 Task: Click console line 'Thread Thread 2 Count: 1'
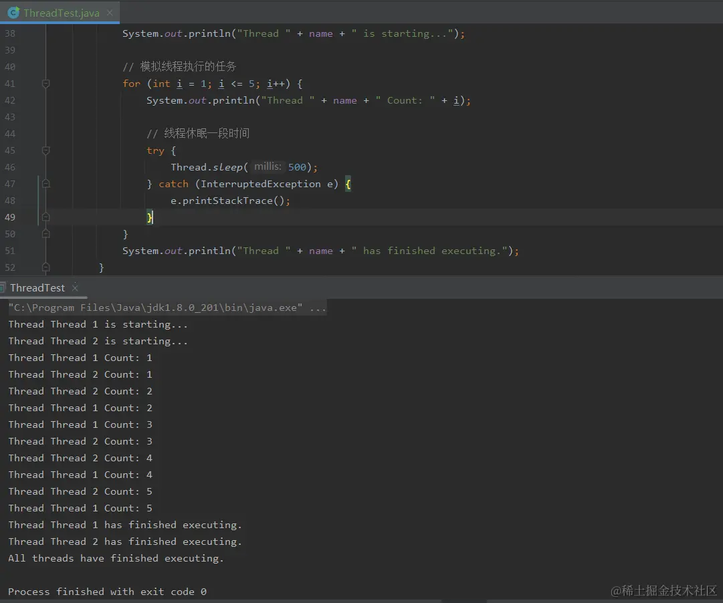tap(80, 374)
